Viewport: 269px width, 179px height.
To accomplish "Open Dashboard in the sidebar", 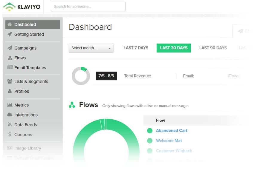I will [x=33, y=24].
